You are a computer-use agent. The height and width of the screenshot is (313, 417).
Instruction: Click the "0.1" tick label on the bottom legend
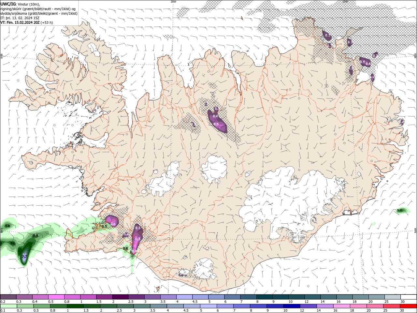click(x=3, y=310)
